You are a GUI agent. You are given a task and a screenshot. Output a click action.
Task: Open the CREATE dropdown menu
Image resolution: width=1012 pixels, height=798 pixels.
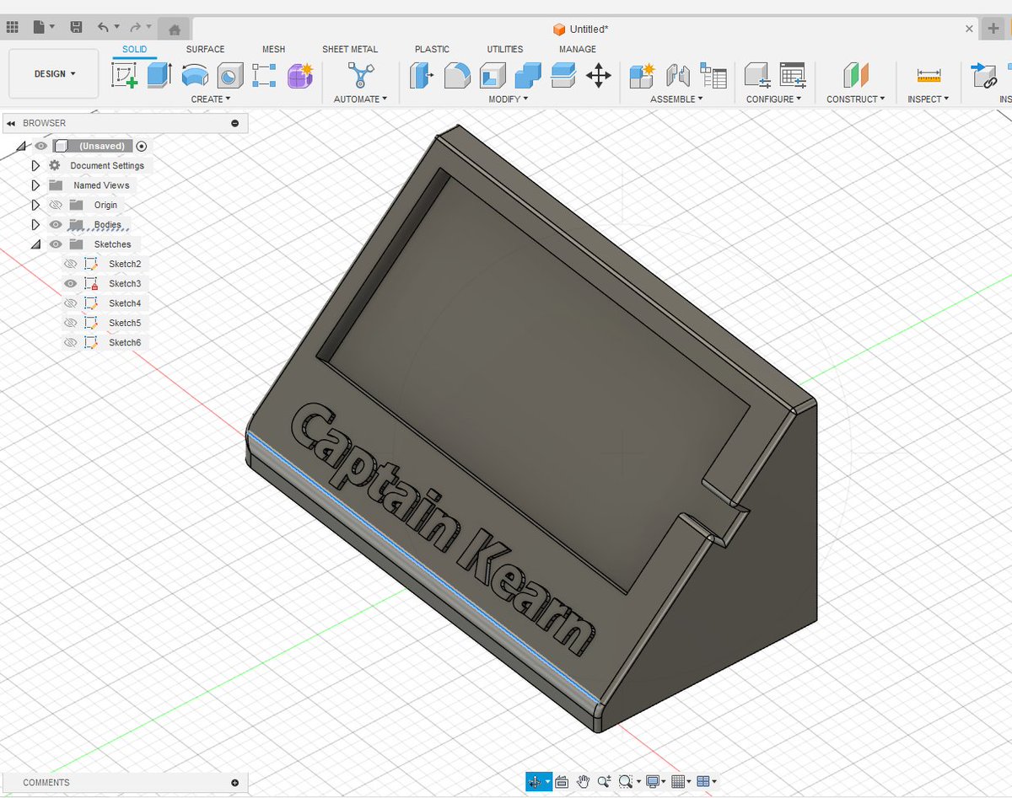211,99
